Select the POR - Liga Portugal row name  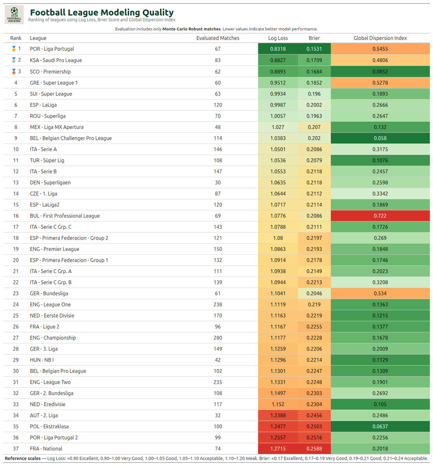click(x=52, y=49)
